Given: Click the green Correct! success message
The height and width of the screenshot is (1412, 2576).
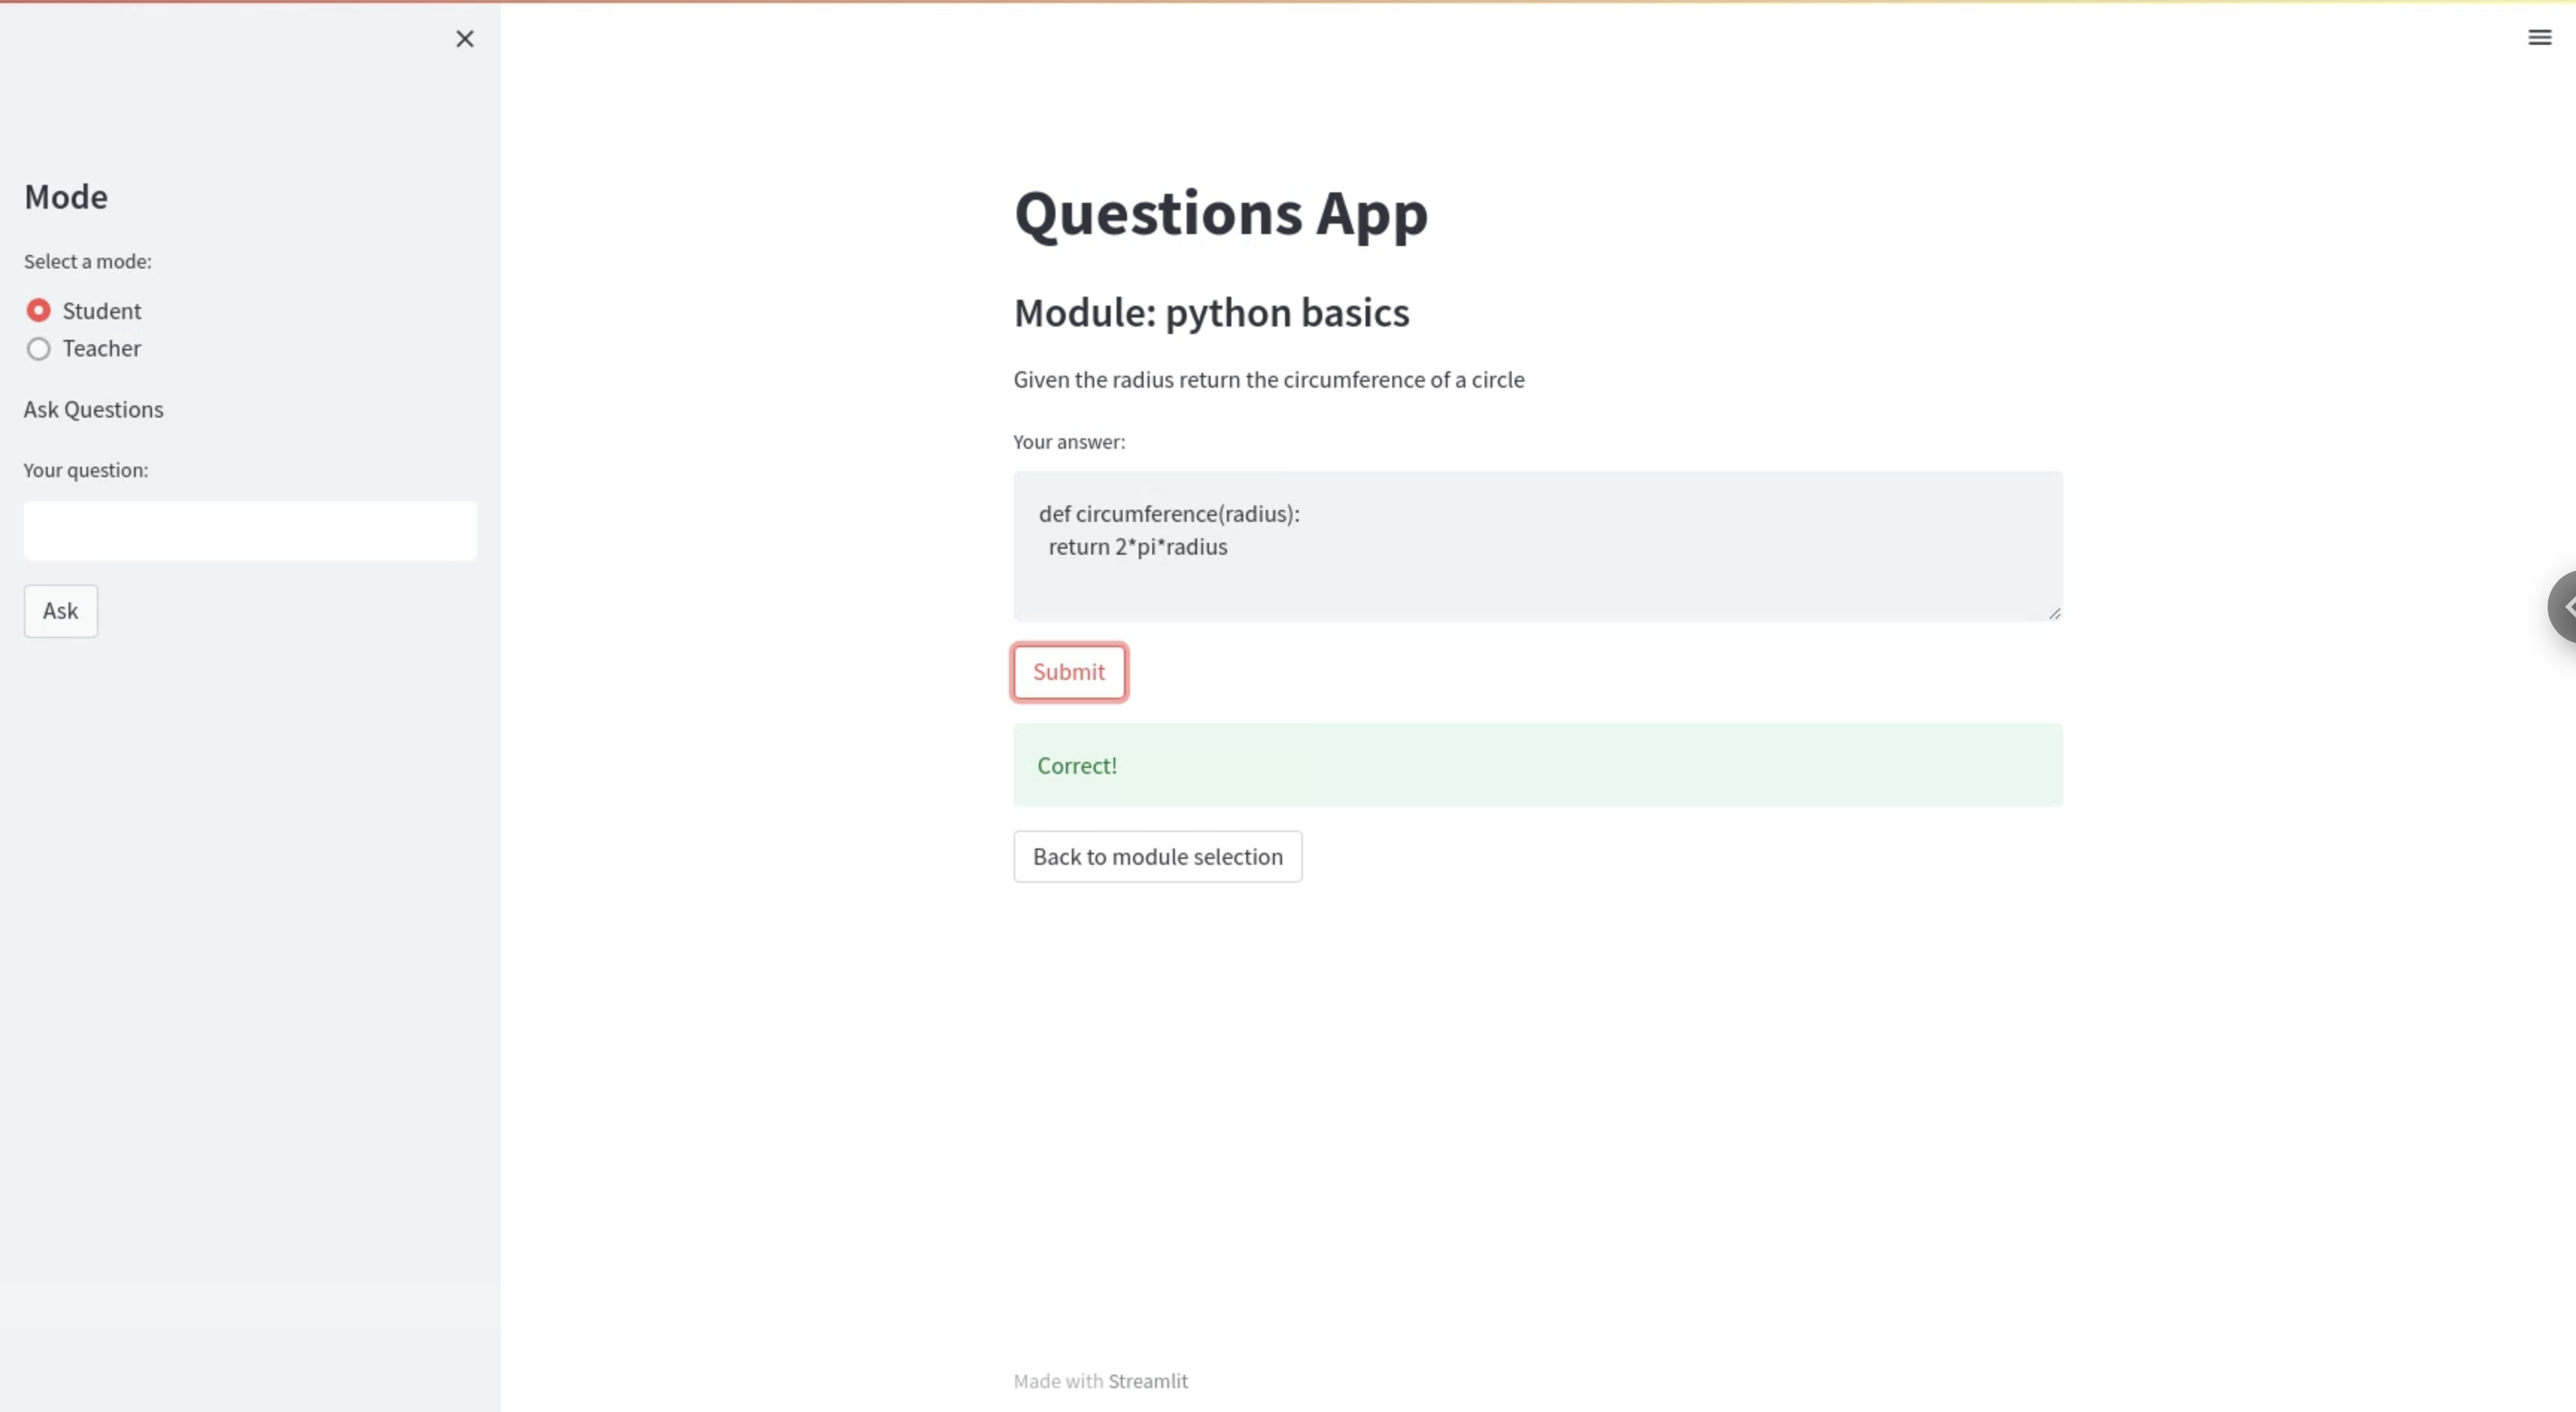Looking at the screenshot, I should [1537, 765].
